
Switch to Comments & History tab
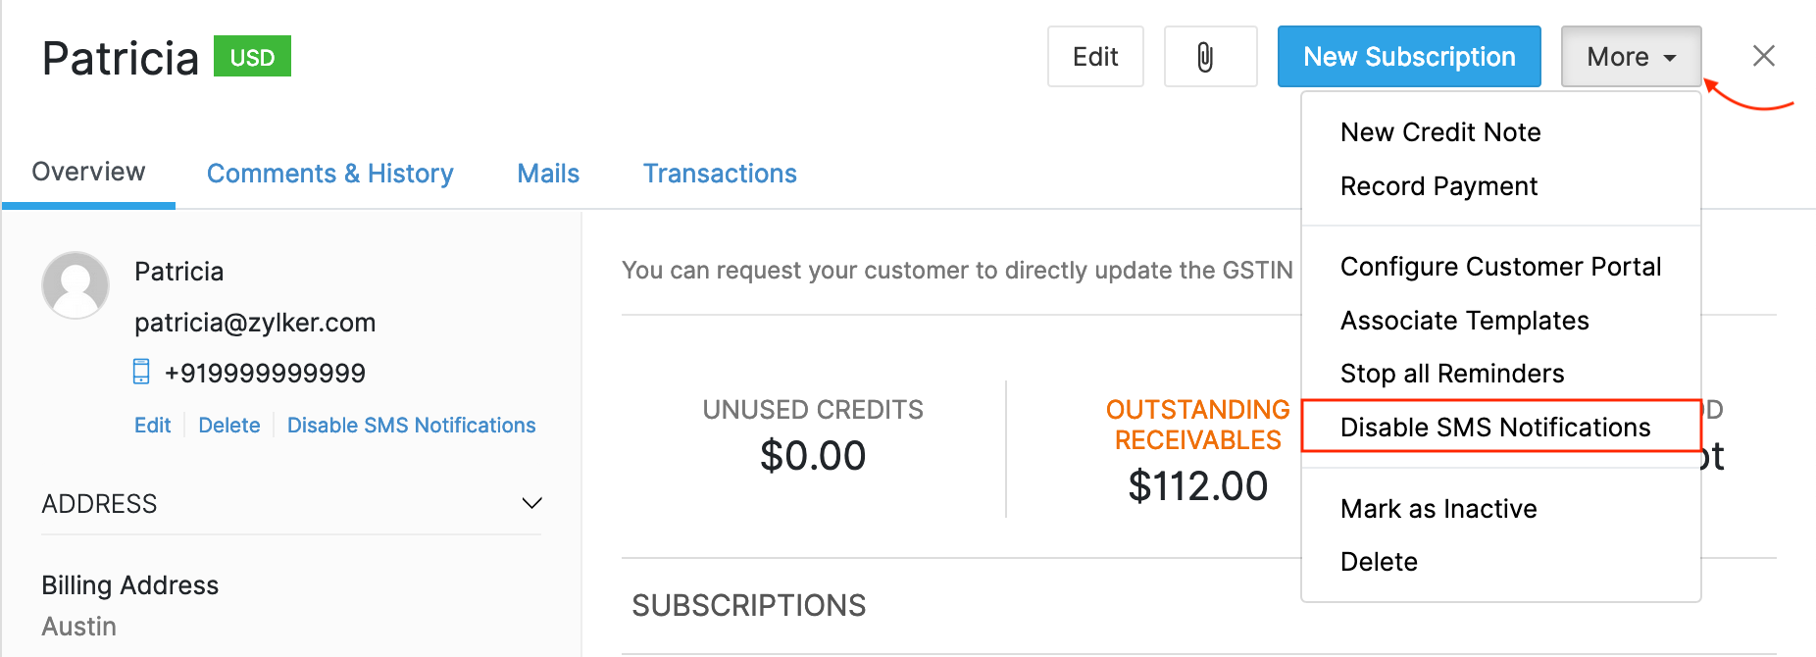(329, 173)
